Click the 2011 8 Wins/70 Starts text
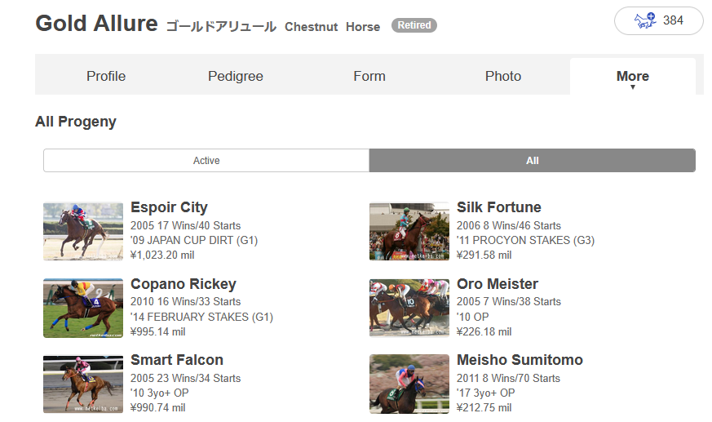 click(508, 379)
